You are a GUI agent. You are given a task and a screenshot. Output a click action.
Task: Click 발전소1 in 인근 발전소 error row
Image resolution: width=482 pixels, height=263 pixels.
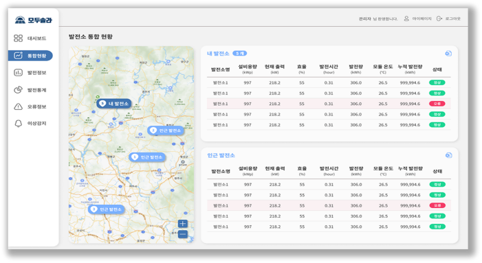(221, 205)
